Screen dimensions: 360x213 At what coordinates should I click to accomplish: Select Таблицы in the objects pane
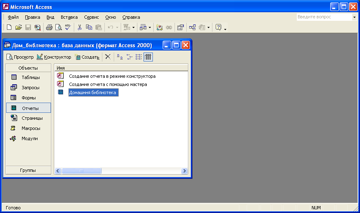coord(29,77)
